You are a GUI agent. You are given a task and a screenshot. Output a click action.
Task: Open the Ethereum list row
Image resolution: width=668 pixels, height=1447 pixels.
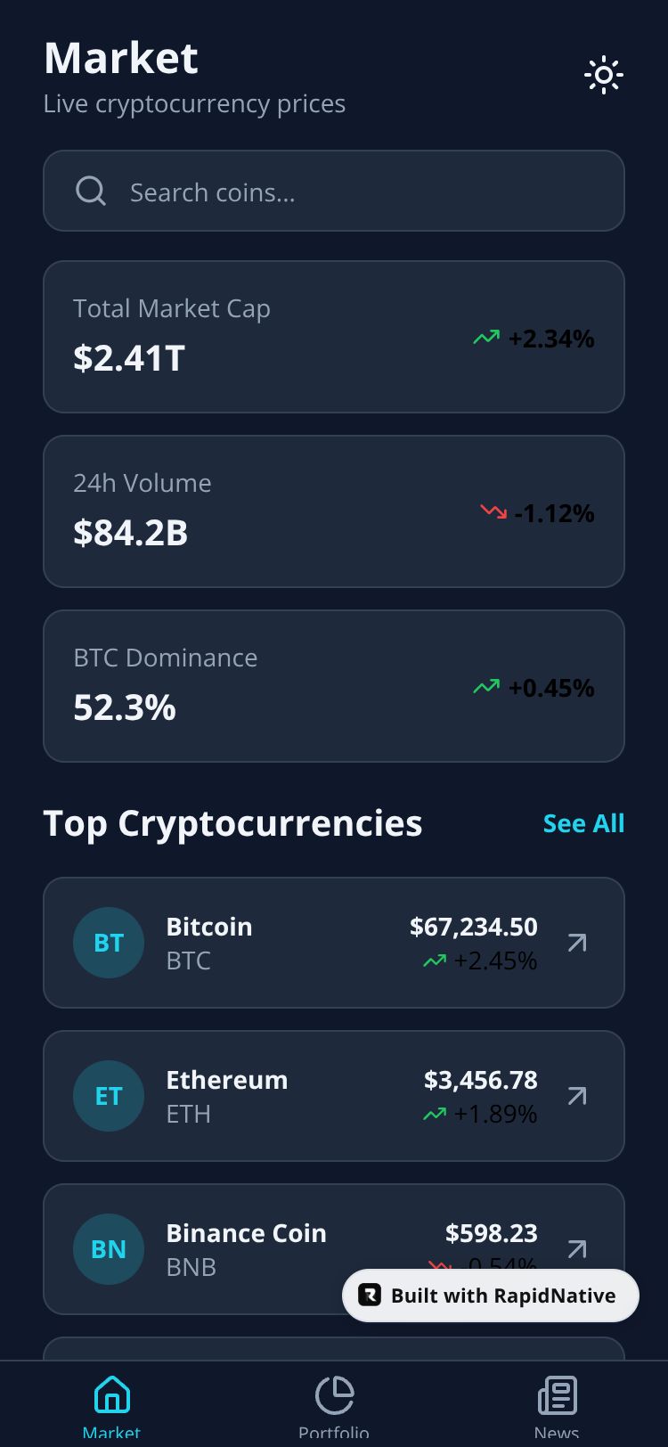[x=338, y=1096]
